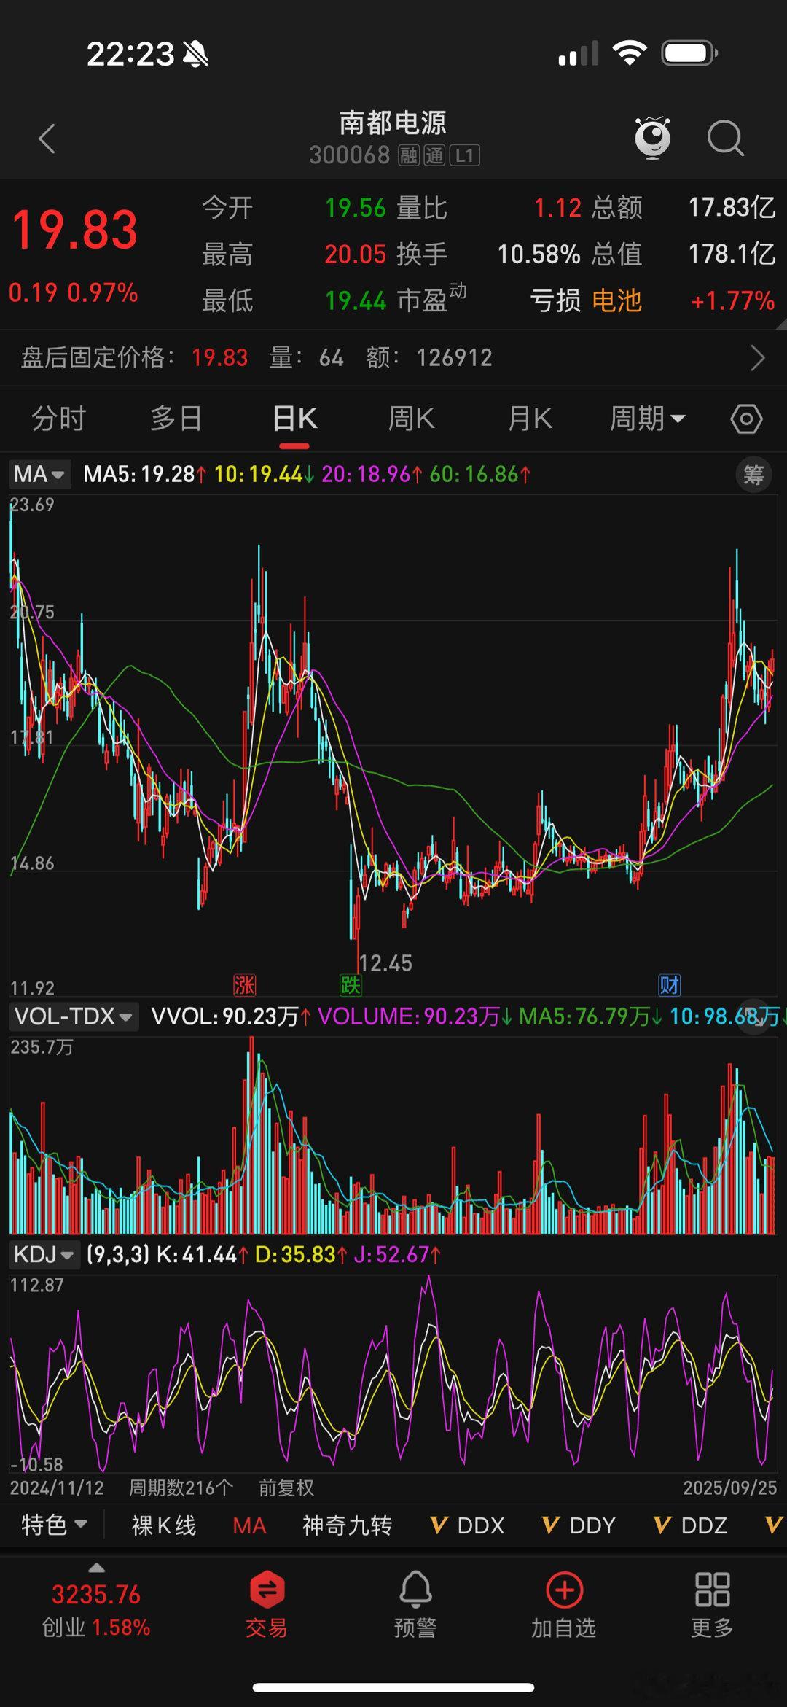
Task: Tap the end date 2025/09/25
Action: [730, 1488]
